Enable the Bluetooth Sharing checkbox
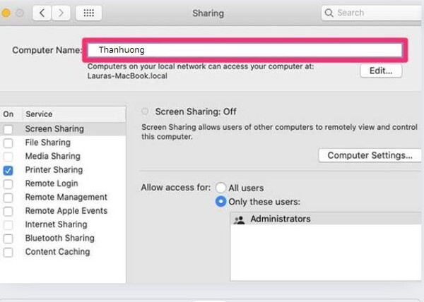 click(8, 238)
